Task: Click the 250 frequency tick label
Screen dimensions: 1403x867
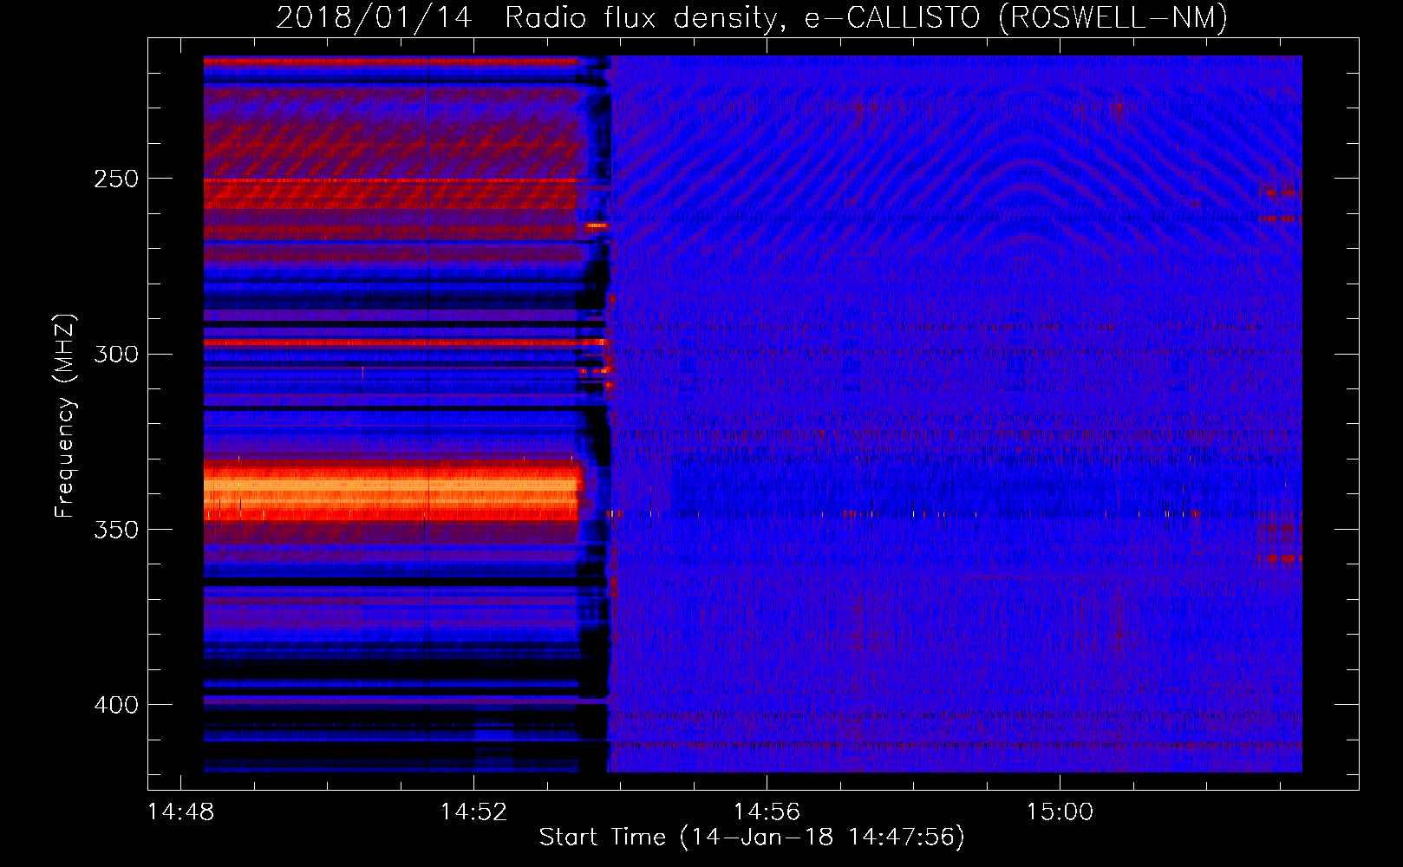Action: coord(116,179)
